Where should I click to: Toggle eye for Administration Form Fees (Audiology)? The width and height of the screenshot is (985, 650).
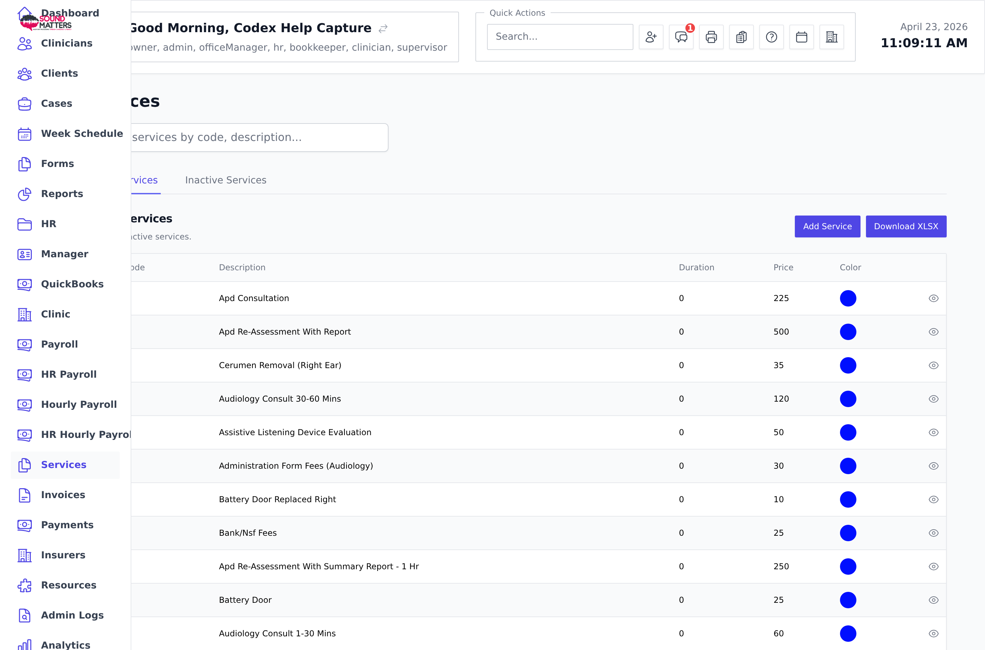pyautogui.click(x=933, y=466)
